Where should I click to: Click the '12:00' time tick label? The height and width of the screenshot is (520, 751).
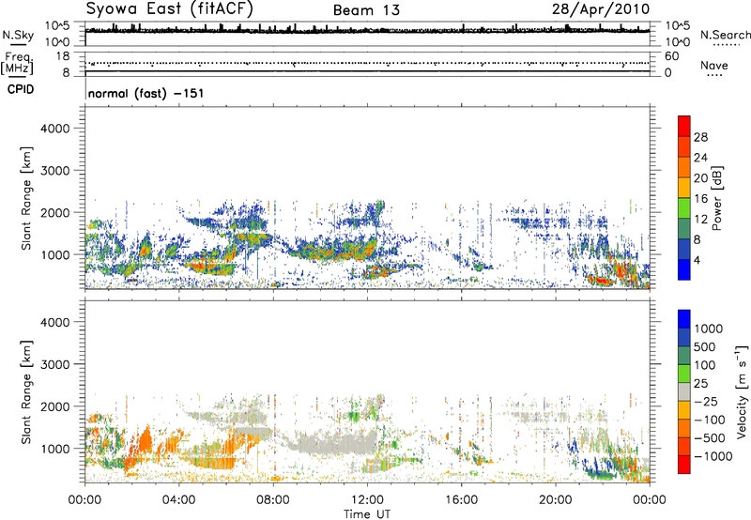(x=367, y=500)
